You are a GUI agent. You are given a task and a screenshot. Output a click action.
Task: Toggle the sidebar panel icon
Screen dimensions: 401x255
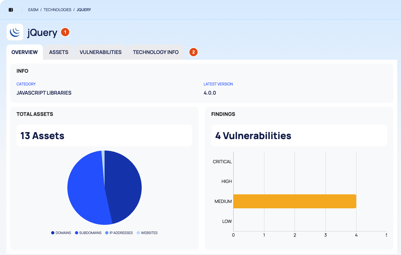pyautogui.click(x=11, y=10)
